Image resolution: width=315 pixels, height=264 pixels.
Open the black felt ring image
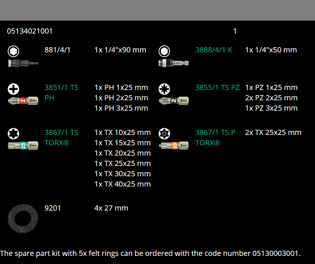click(x=23, y=218)
